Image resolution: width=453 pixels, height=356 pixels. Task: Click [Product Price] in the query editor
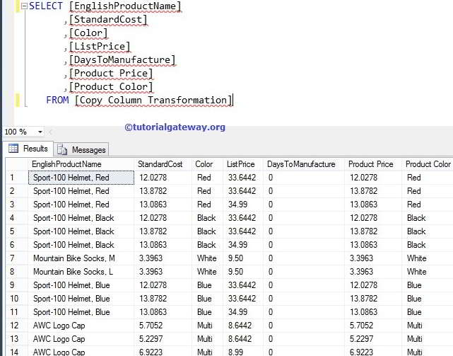111,73
